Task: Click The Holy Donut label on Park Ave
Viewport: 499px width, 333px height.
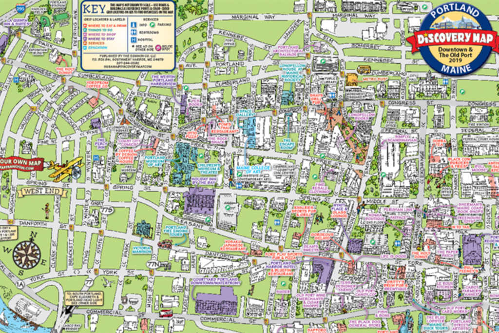Action: [x=65, y=71]
